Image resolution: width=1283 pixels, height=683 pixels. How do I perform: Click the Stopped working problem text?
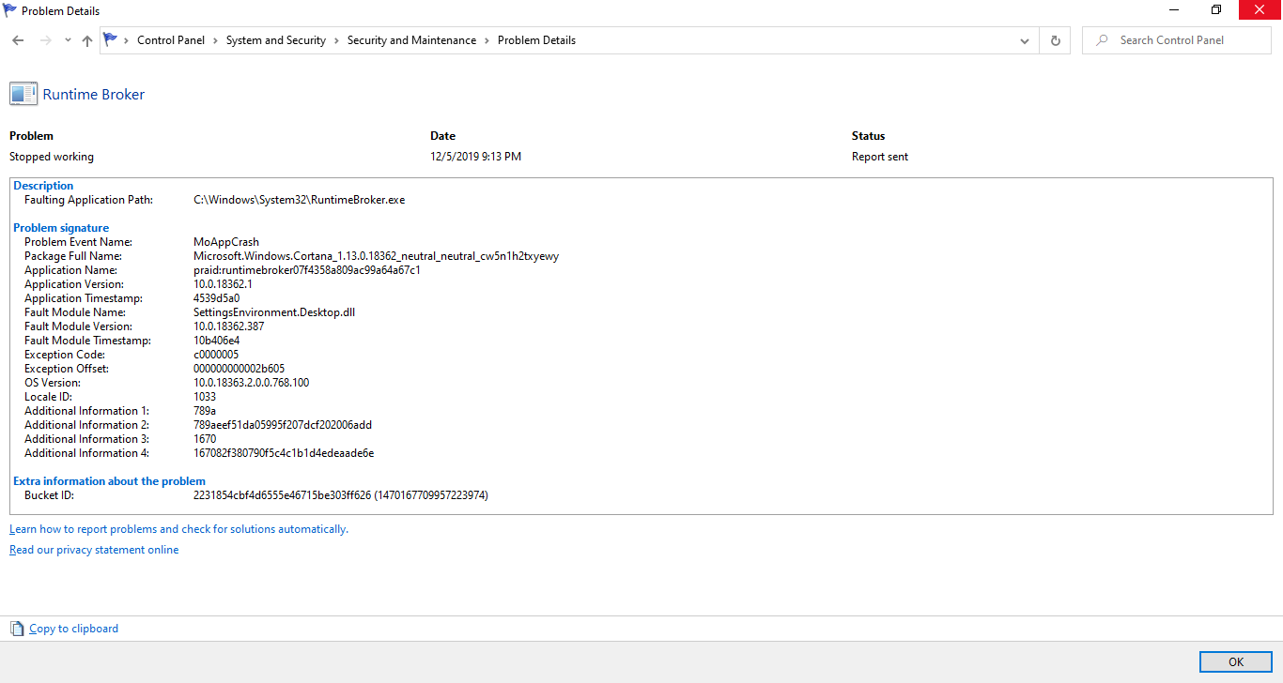pyautogui.click(x=52, y=157)
